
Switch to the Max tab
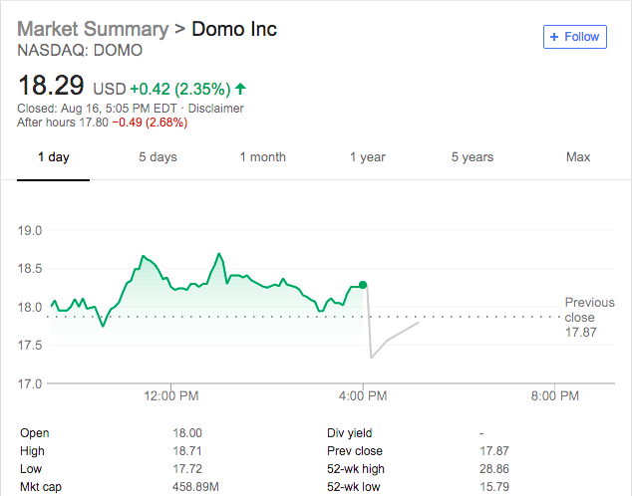point(578,157)
